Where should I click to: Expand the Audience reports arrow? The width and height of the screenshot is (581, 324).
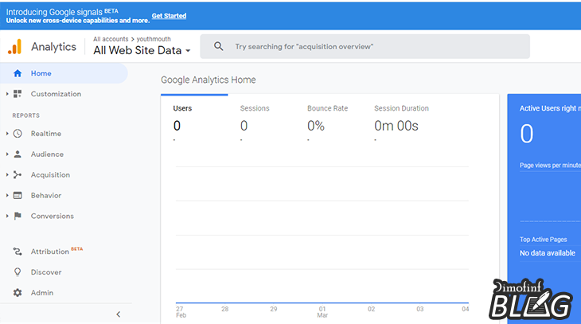[x=7, y=154]
